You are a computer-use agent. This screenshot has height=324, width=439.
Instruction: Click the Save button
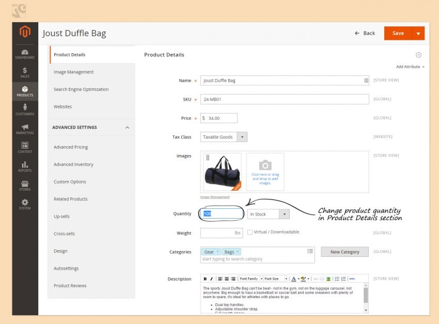click(398, 33)
